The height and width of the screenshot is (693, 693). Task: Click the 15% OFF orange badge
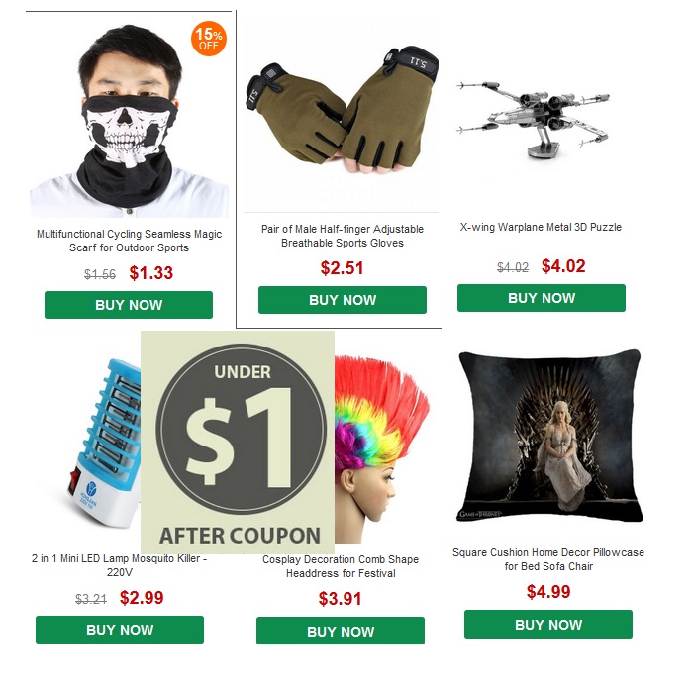click(209, 39)
